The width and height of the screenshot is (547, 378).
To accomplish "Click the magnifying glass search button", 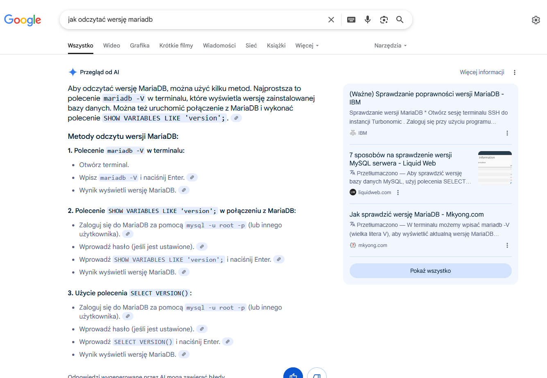I will [400, 20].
